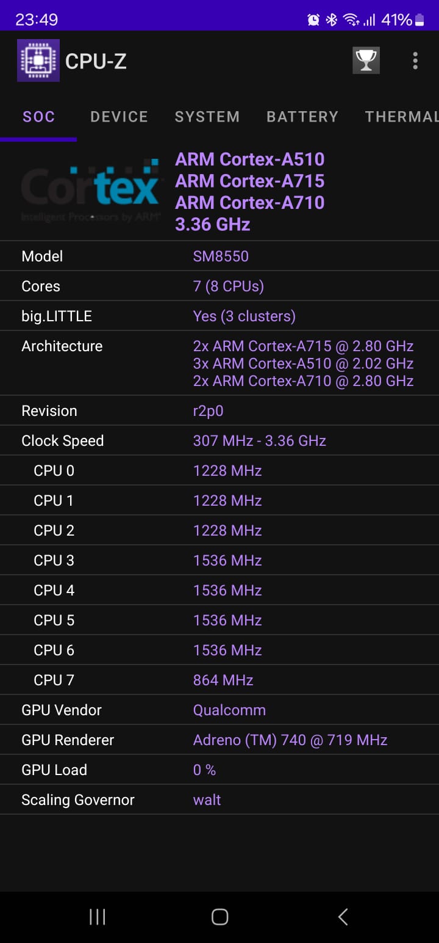Tap the Android back navigation icon
The width and height of the screenshot is (439, 943).
tap(343, 916)
